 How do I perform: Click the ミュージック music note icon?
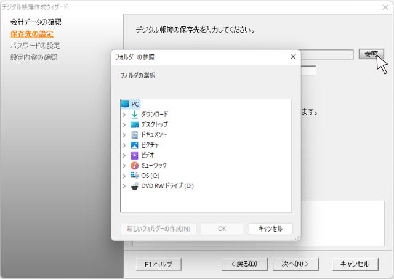tap(134, 166)
